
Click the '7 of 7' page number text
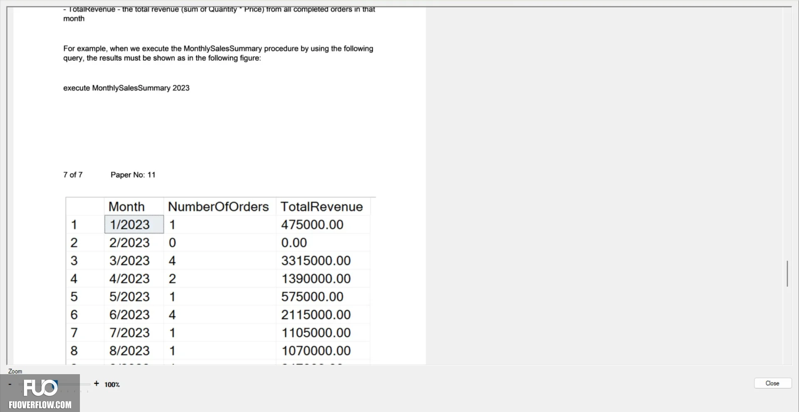(x=73, y=175)
